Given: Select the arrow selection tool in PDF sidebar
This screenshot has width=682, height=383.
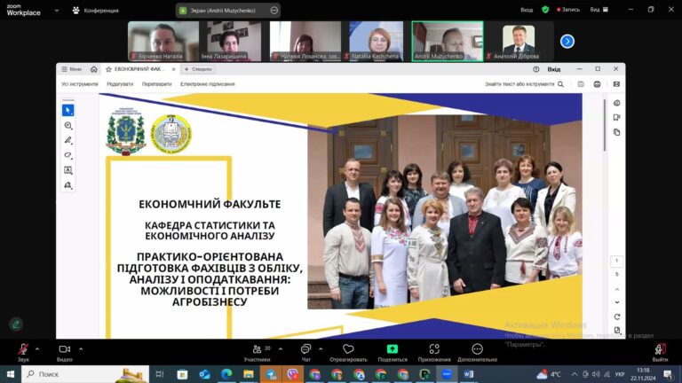Looking at the screenshot, I should [x=67, y=110].
